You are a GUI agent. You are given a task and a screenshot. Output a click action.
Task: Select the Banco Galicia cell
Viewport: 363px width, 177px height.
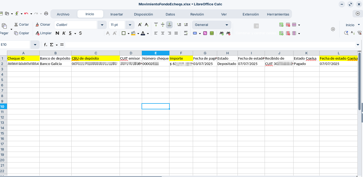coord(55,64)
